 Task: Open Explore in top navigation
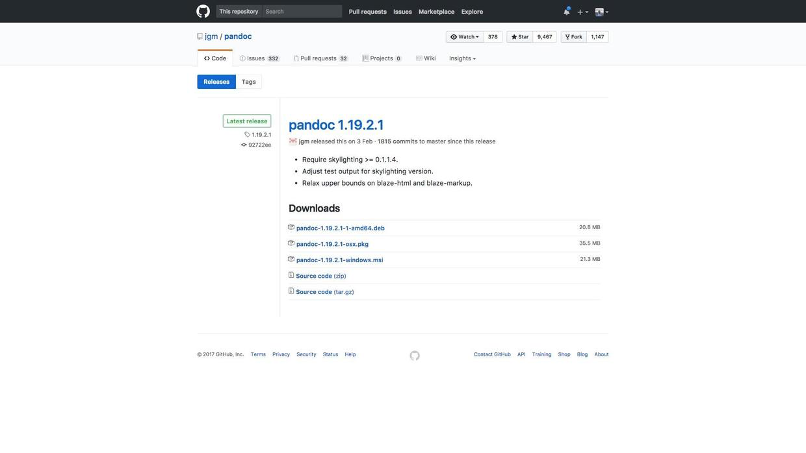[473, 12]
